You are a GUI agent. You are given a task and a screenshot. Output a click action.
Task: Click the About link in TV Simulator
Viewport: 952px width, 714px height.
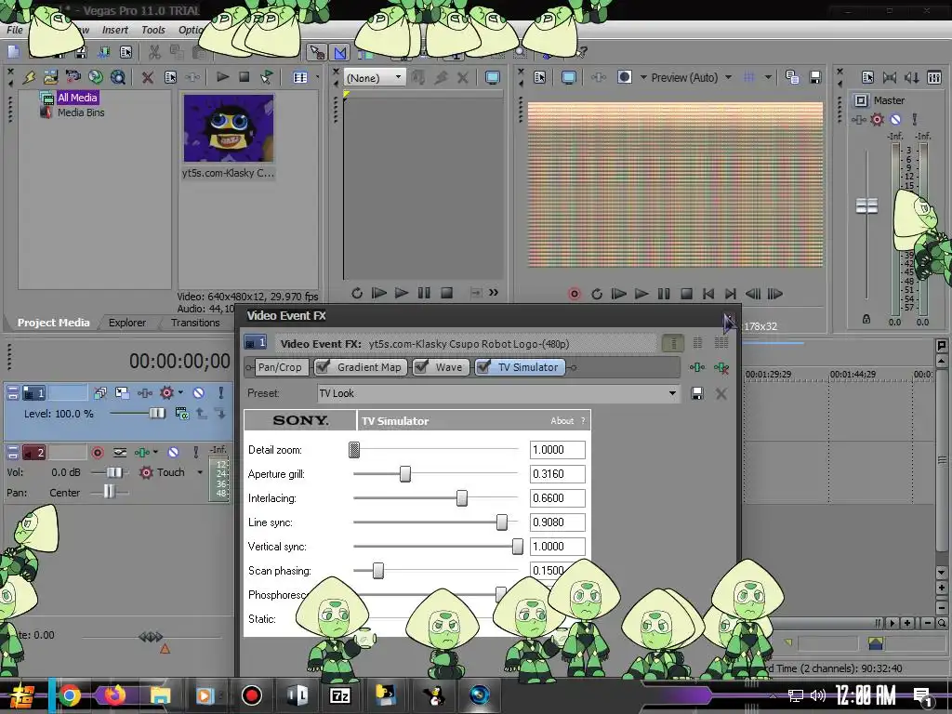pyautogui.click(x=562, y=421)
